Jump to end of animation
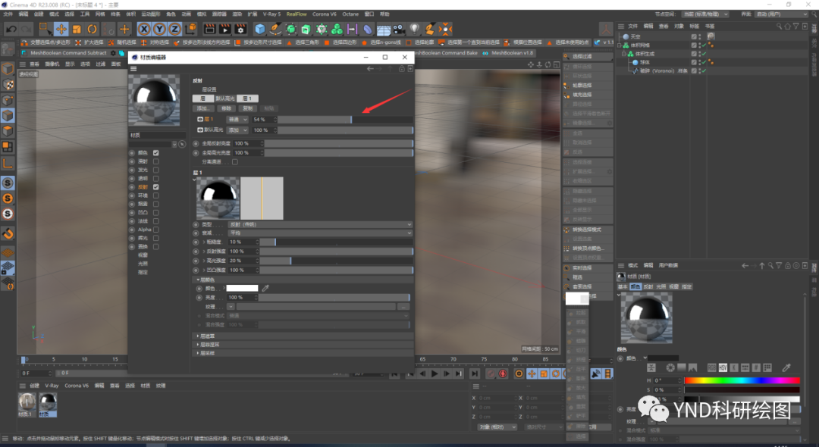This screenshot has width=819, height=447. [474, 374]
